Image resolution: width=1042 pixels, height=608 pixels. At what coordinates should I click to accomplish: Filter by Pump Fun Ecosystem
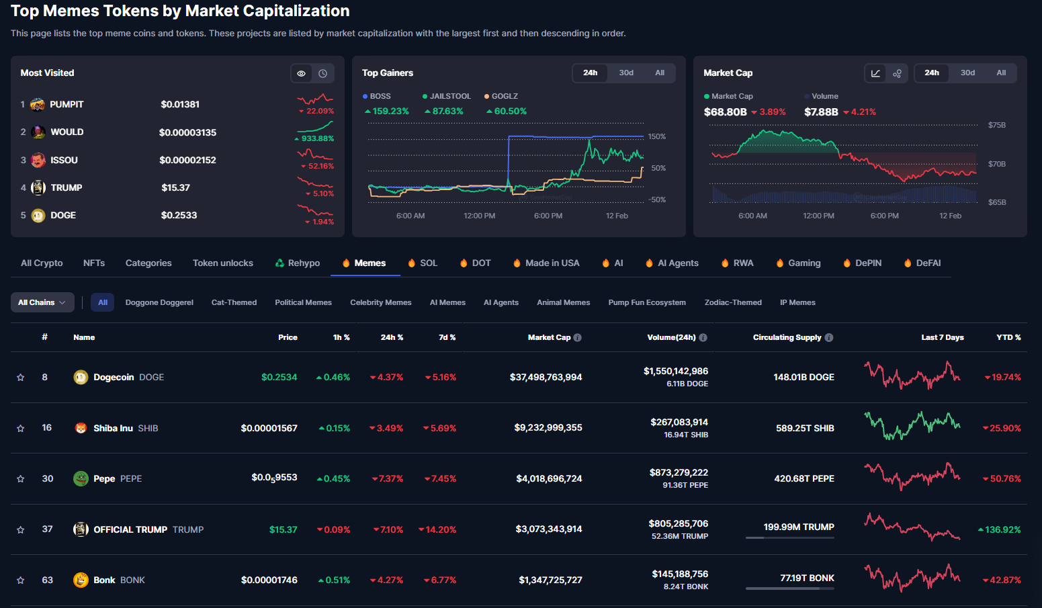(647, 303)
